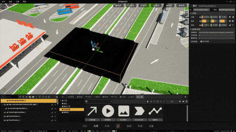Edit SceneCamera_2 with its pencil icon
236x132 pixels.
point(52,116)
